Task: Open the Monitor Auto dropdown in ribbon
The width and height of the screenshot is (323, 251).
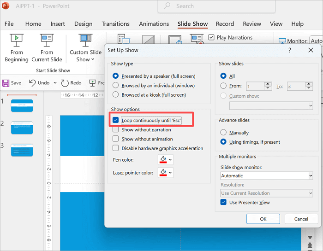Action: (x=316, y=41)
